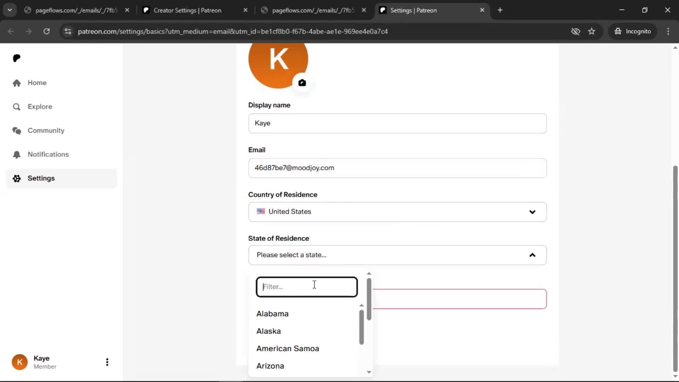
Task: Collapse the State of Residence dropdown
Action: tap(397, 255)
